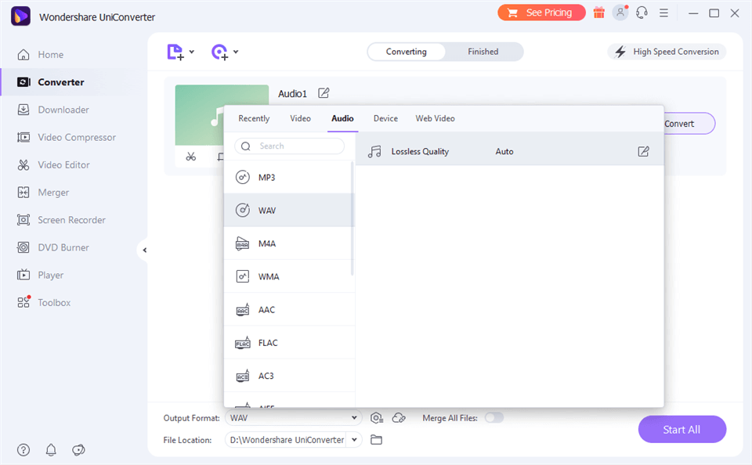Click the Start All button
The height and width of the screenshot is (465, 752).
(681, 430)
